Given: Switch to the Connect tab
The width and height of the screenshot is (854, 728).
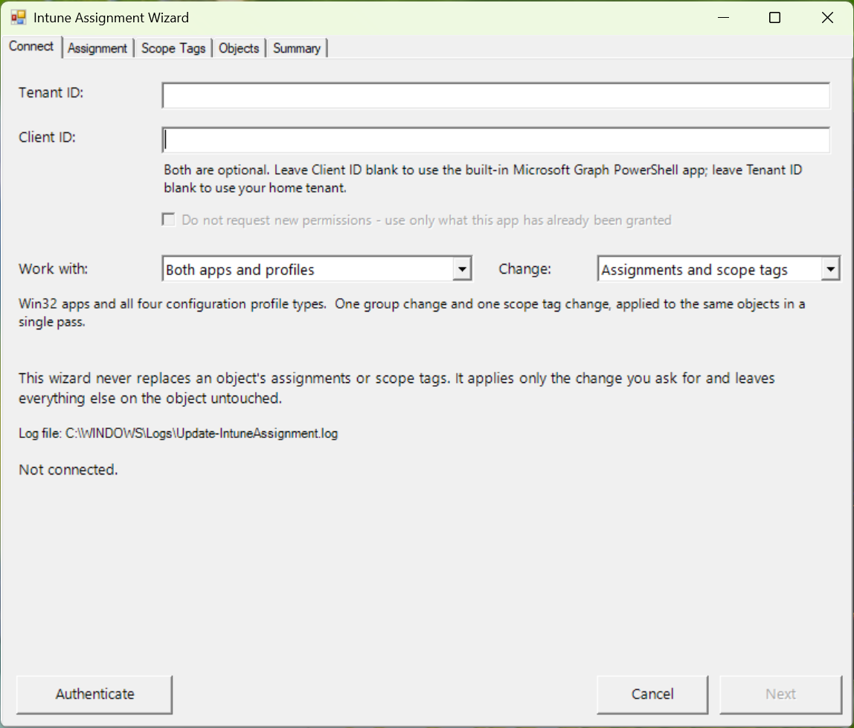Looking at the screenshot, I should (31, 46).
